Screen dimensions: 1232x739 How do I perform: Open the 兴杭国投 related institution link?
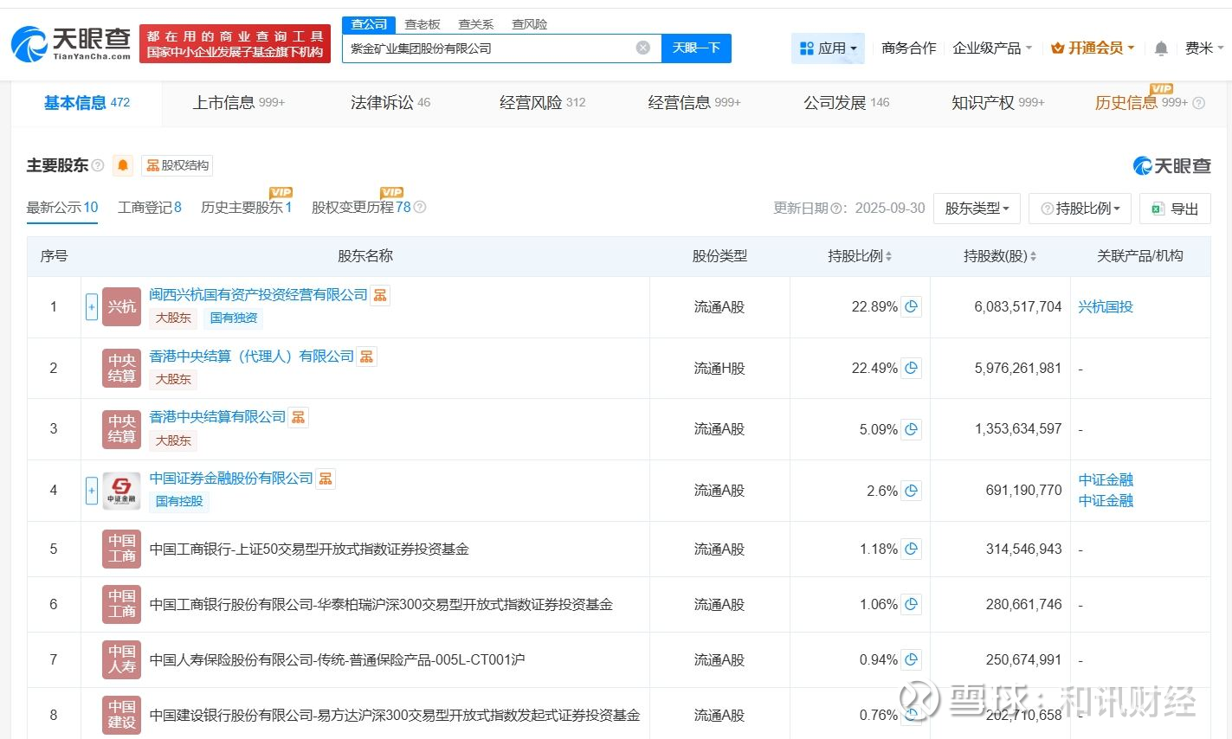coord(1105,306)
